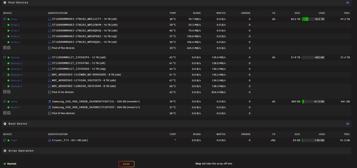Open the Backup 4 device link

(16, 75)
